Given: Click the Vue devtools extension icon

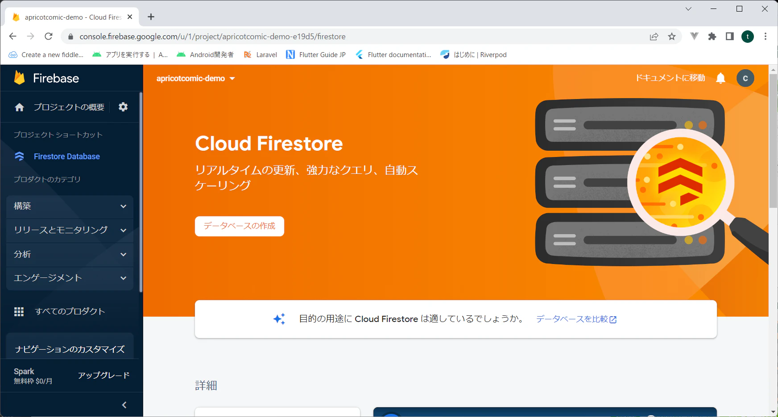Looking at the screenshot, I should [694, 37].
